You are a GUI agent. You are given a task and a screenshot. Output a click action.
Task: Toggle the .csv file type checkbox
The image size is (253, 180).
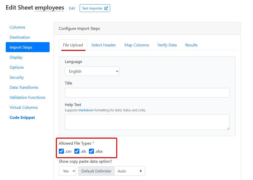(61, 151)
